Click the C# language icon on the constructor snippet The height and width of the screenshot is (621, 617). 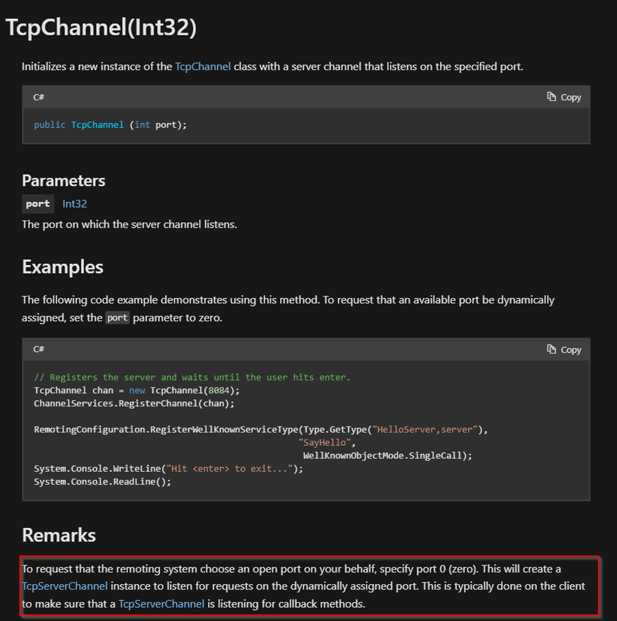[39, 97]
